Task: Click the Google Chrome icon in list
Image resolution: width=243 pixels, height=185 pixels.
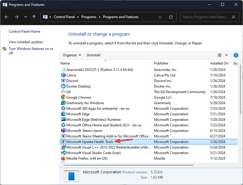Action: (63, 97)
